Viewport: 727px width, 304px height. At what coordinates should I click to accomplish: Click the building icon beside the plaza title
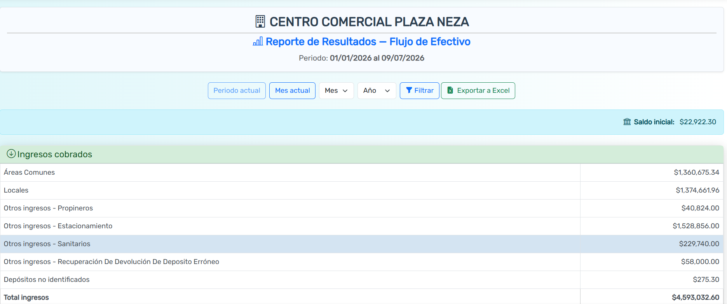[x=260, y=21]
